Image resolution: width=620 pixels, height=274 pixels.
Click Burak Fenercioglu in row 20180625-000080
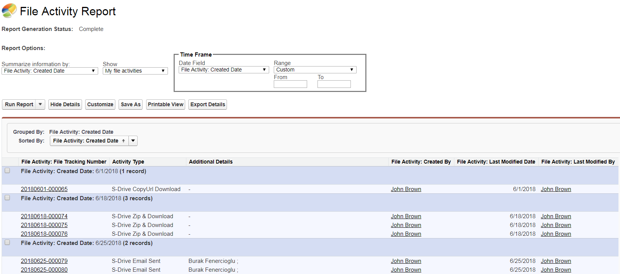[213, 270]
